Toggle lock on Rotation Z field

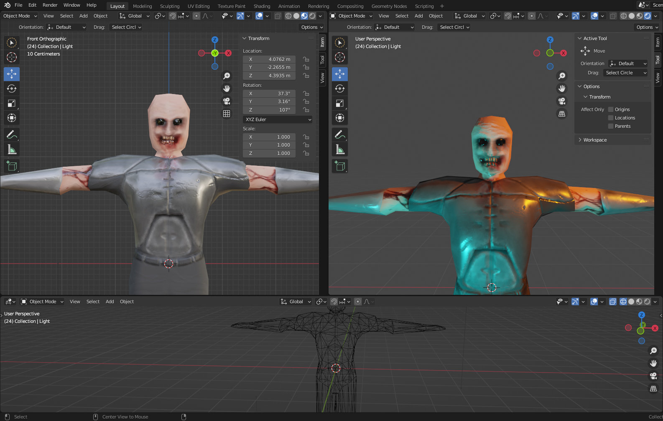[306, 110]
